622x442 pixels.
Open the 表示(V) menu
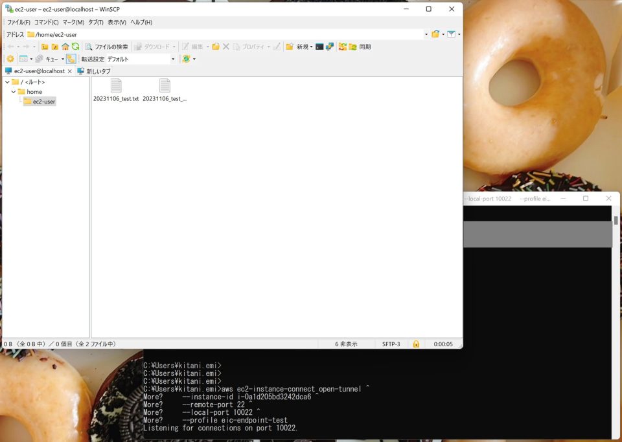click(x=117, y=22)
